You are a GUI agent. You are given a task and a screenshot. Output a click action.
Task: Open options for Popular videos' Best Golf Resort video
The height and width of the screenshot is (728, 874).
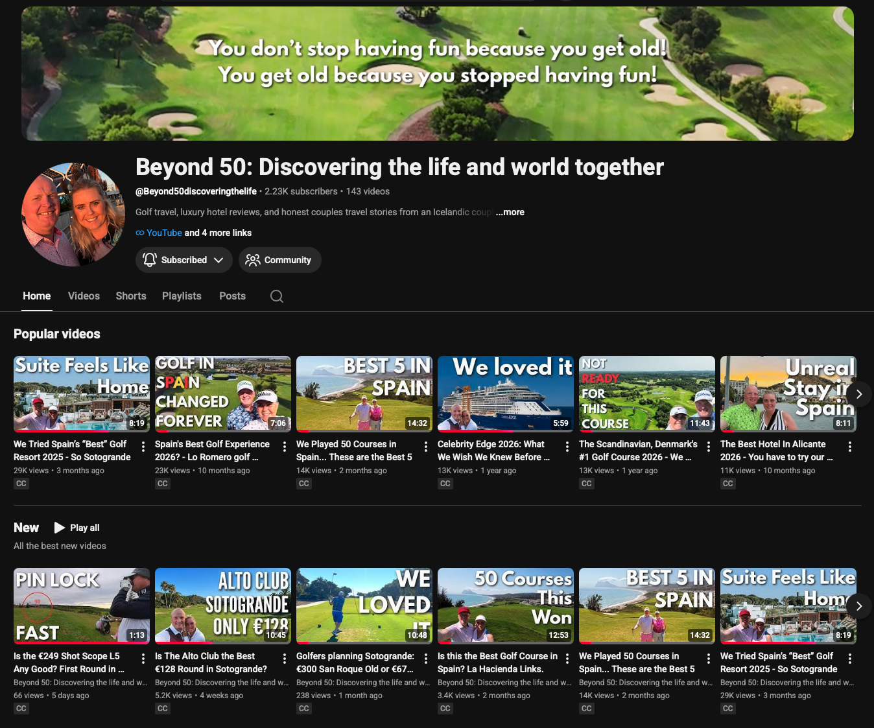[143, 447]
